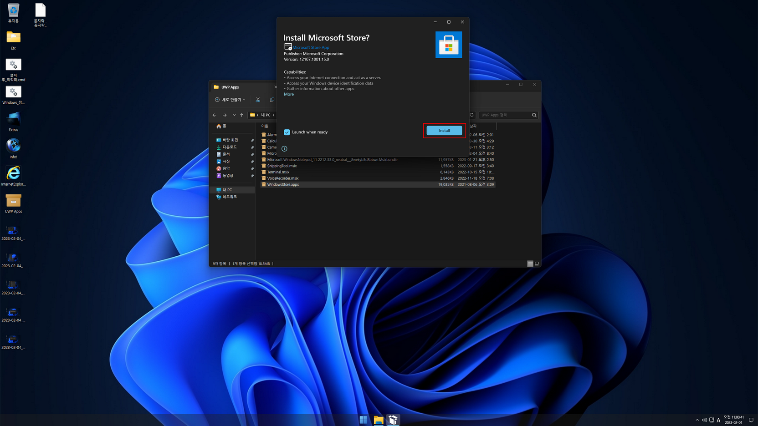Go back using Explorer back arrow

[215, 115]
